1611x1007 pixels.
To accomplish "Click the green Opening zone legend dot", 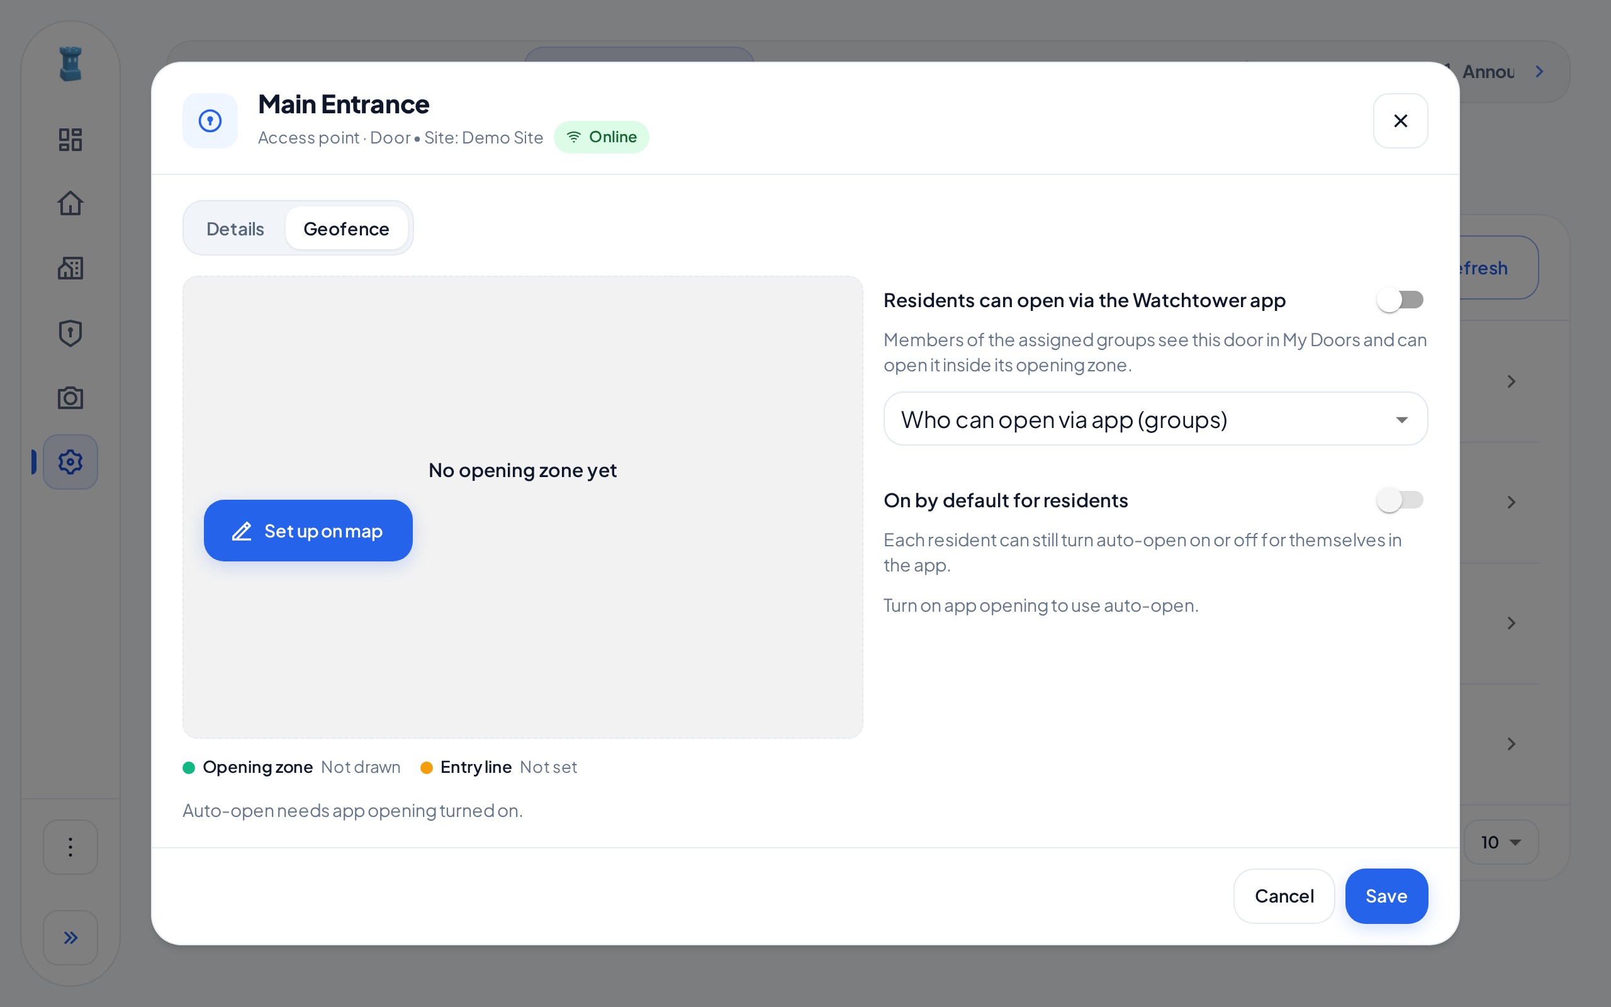I will click(x=188, y=767).
